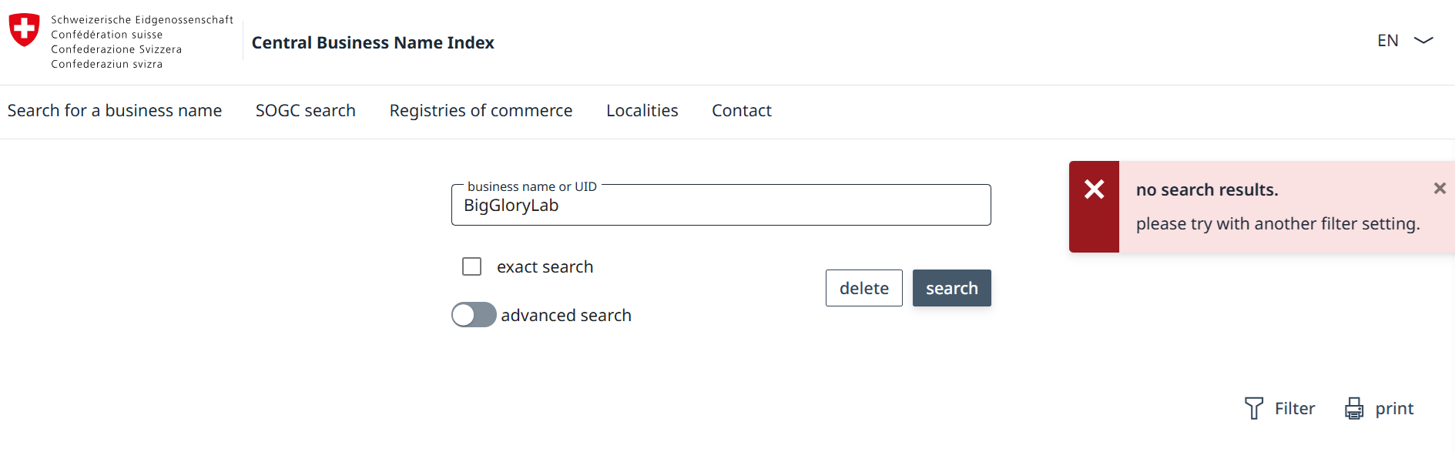Enable the exact search checkbox
The width and height of the screenshot is (1455, 452).
pos(471,266)
